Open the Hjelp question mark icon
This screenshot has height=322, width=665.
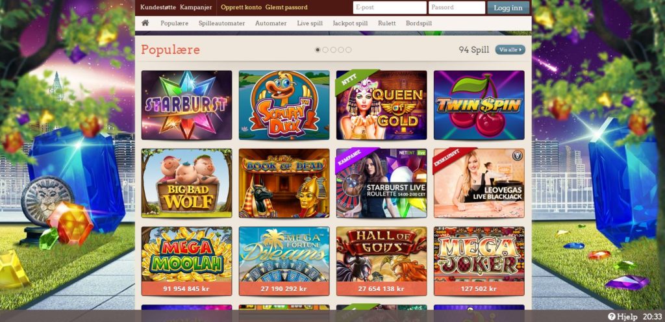(x=611, y=316)
